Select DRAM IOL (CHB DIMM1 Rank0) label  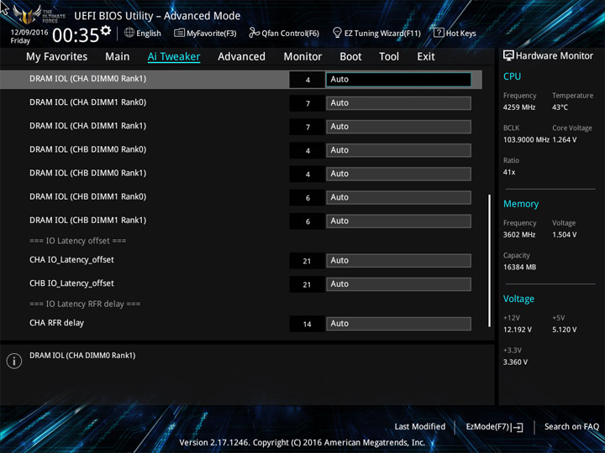click(88, 196)
